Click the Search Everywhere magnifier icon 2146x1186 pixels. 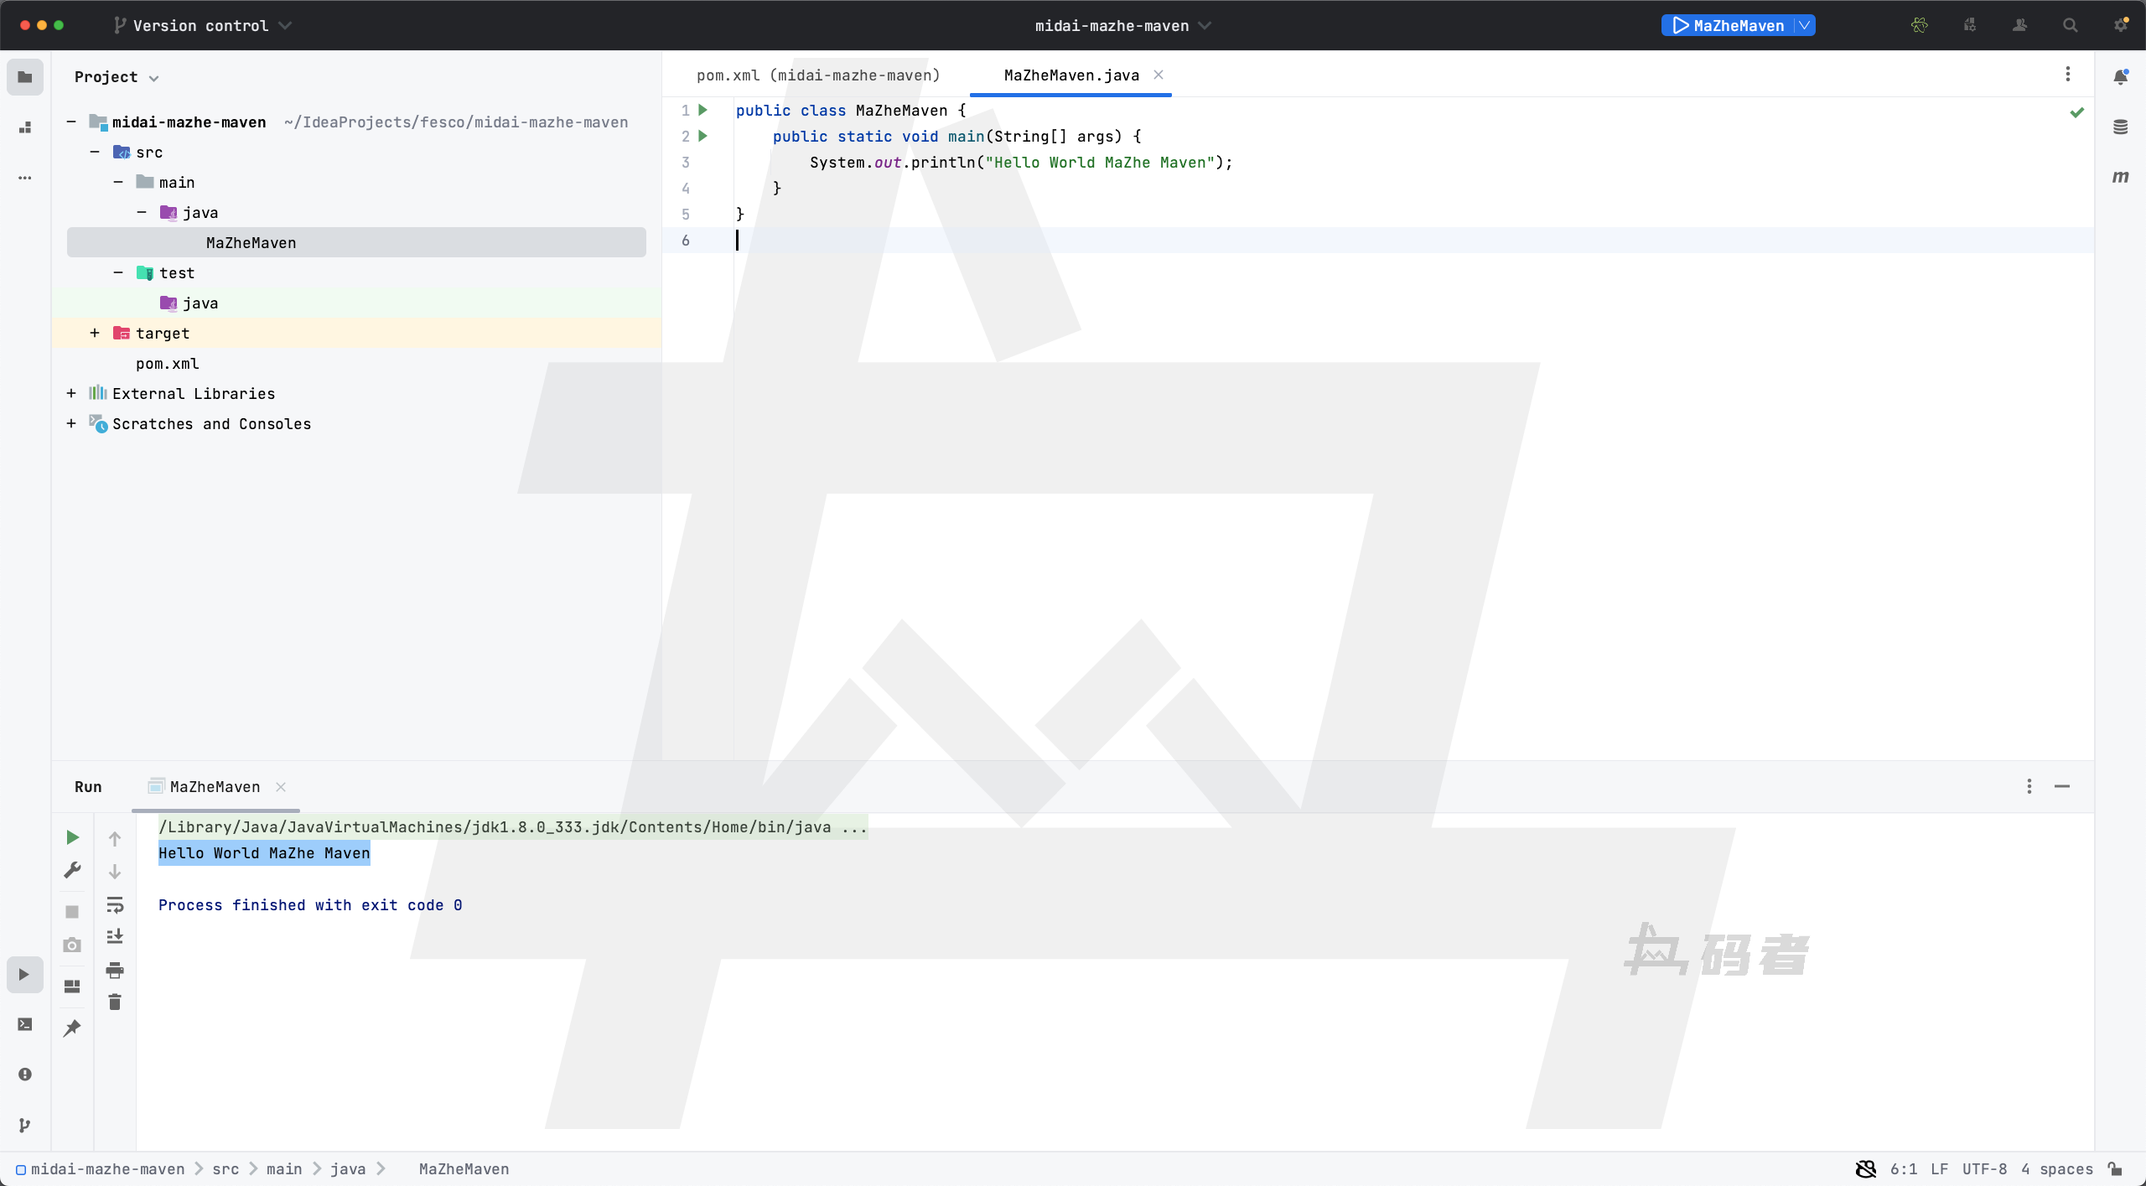click(x=2070, y=25)
